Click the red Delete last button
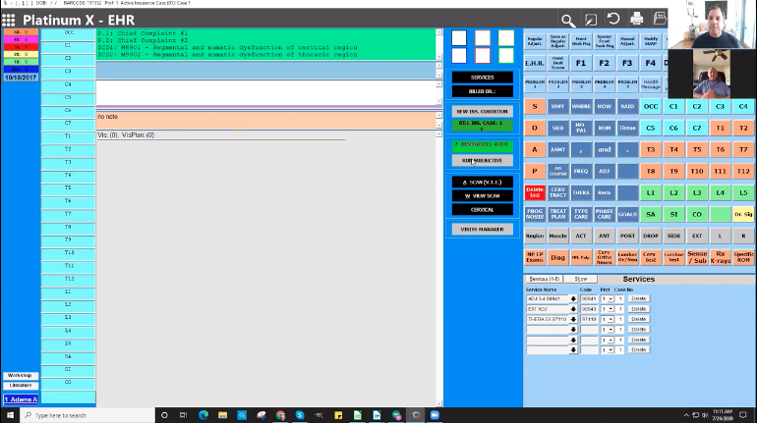757x423 pixels. point(535,192)
